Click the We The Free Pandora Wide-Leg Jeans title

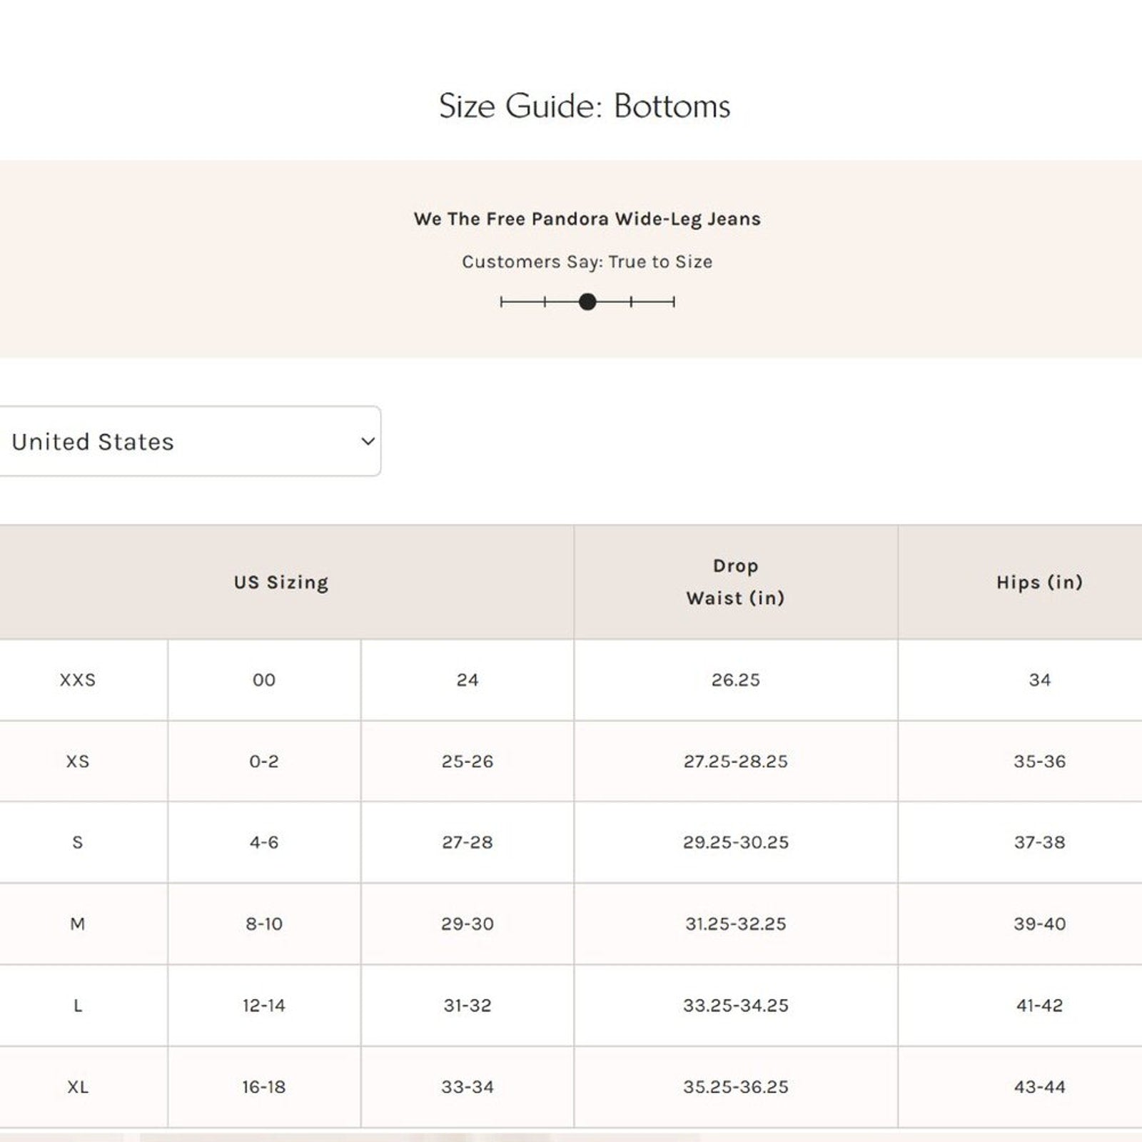pyautogui.click(x=587, y=219)
